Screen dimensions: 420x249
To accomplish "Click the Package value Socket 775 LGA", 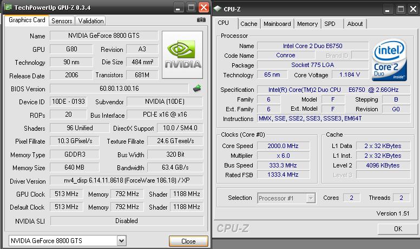I will click(313, 65).
